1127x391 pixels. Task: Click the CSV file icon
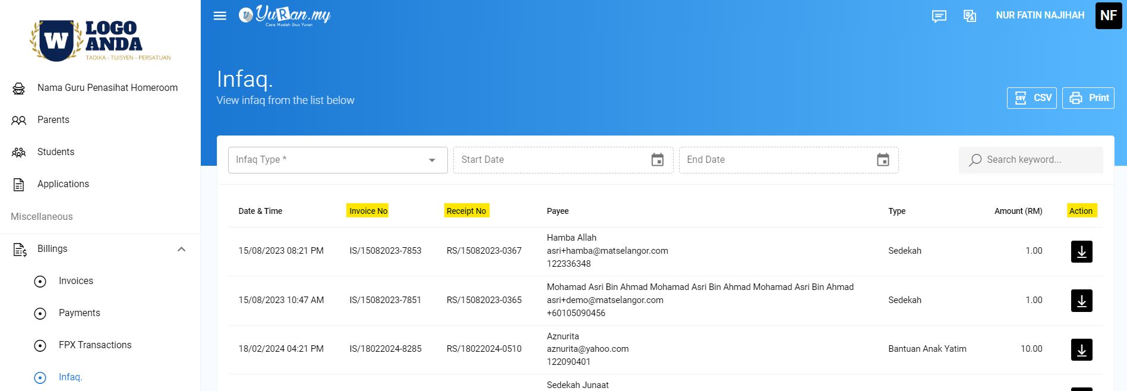[x=1021, y=98]
